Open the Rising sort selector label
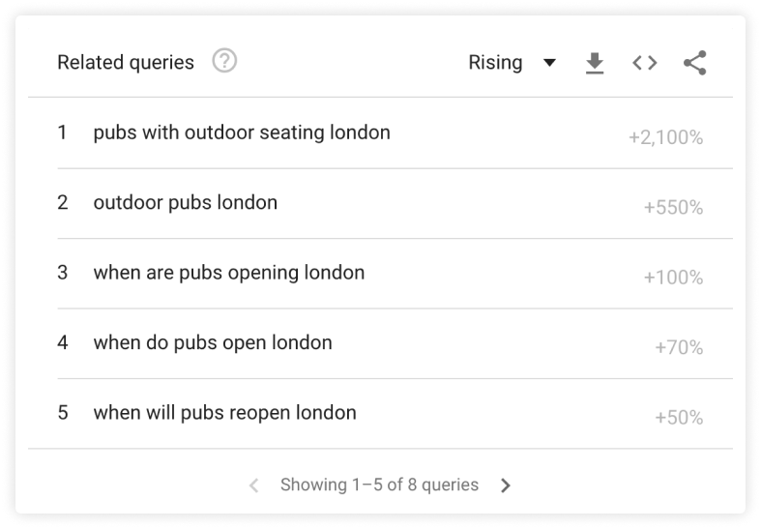 click(x=495, y=63)
